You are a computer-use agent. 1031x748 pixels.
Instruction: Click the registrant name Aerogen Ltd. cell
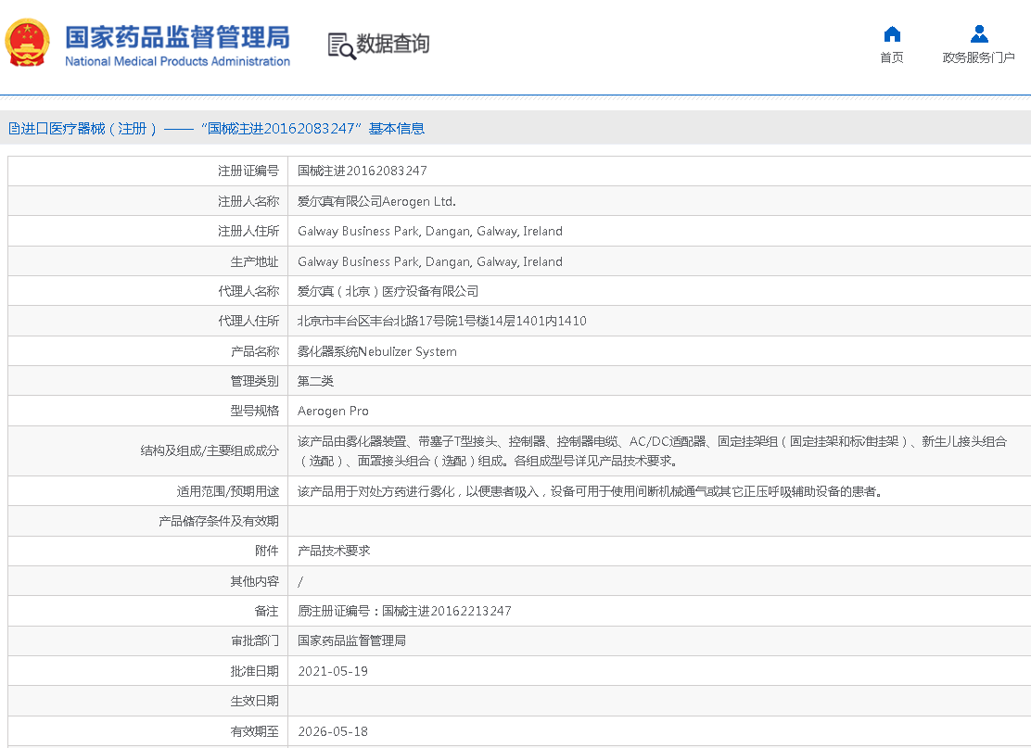pos(376,201)
